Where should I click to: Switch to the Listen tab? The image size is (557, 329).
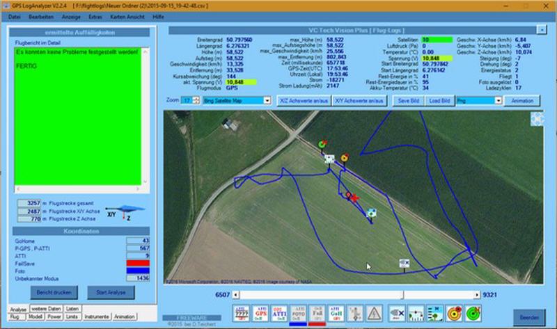72,309
